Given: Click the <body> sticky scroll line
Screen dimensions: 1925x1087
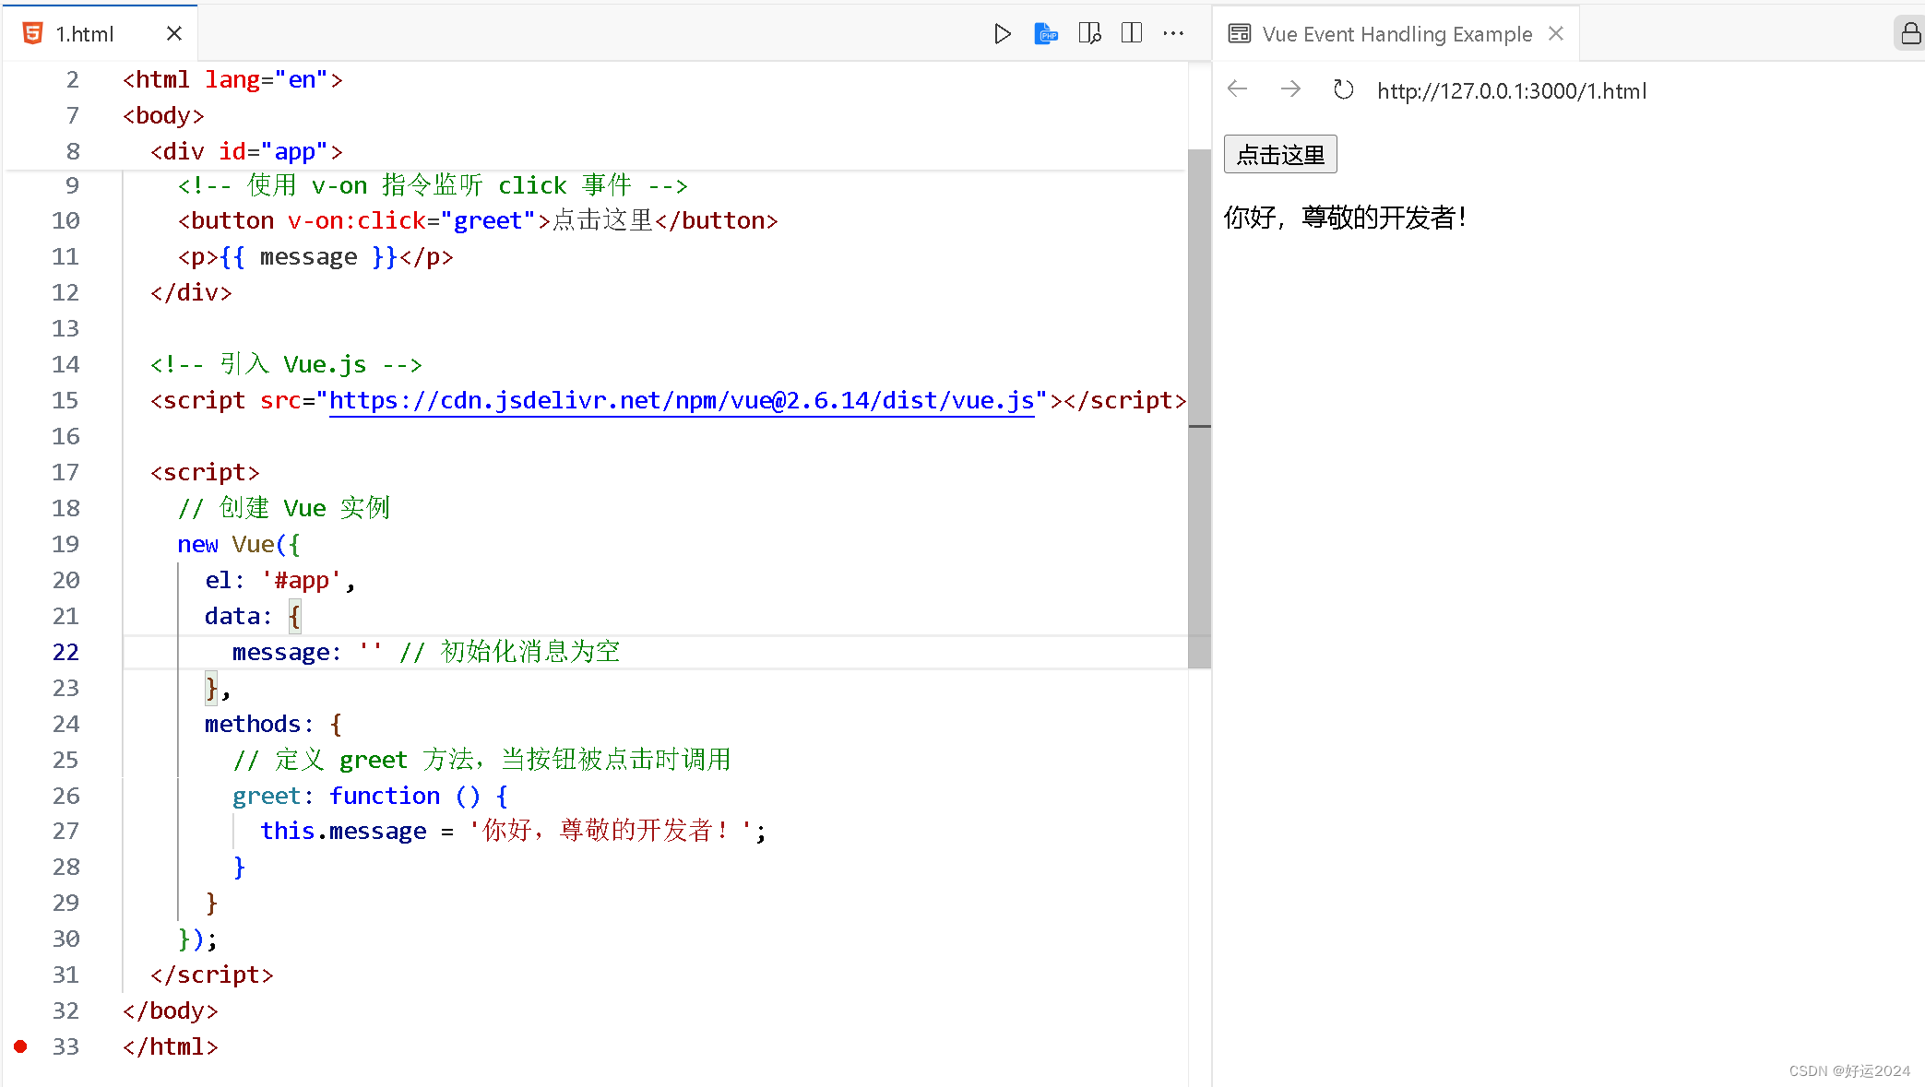Looking at the screenshot, I should (x=163, y=115).
